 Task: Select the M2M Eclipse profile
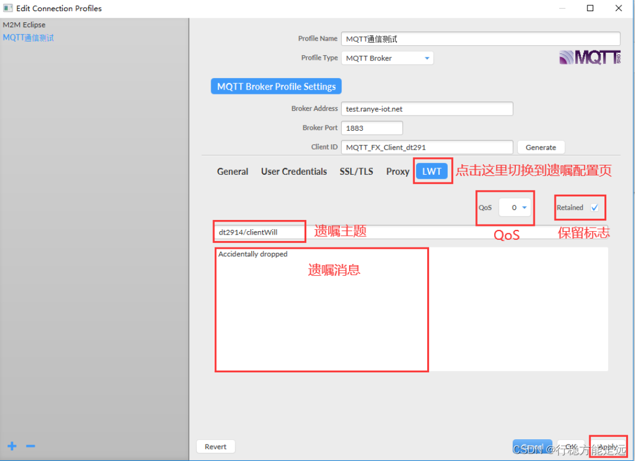[24, 25]
